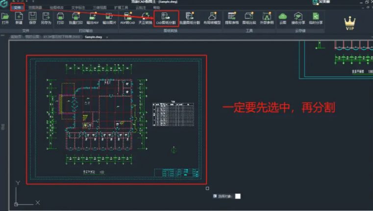Click the 临时分享 temporary share icon
Viewport: 373px width, 211px height.
(317, 19)
